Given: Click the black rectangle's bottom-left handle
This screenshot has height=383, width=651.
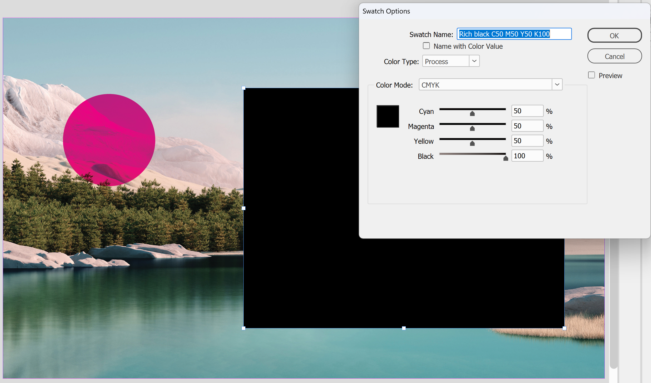Looking at the screenshot, I should (243, 328).
